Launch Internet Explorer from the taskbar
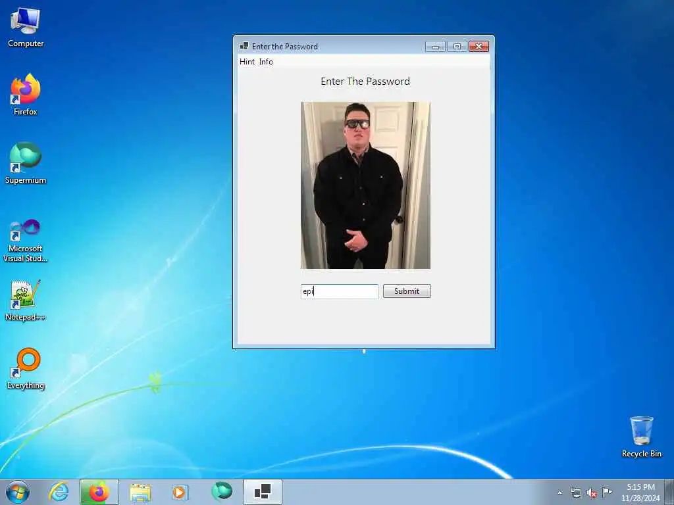Screen dimensions: 674x505 tap(59, 492)
